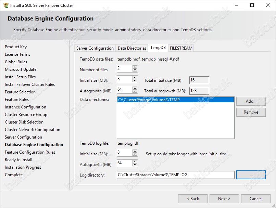The image size is (276, 208).
Task: Click the Total initial size box
Action: pyautogui.click(x=199, y=80)
